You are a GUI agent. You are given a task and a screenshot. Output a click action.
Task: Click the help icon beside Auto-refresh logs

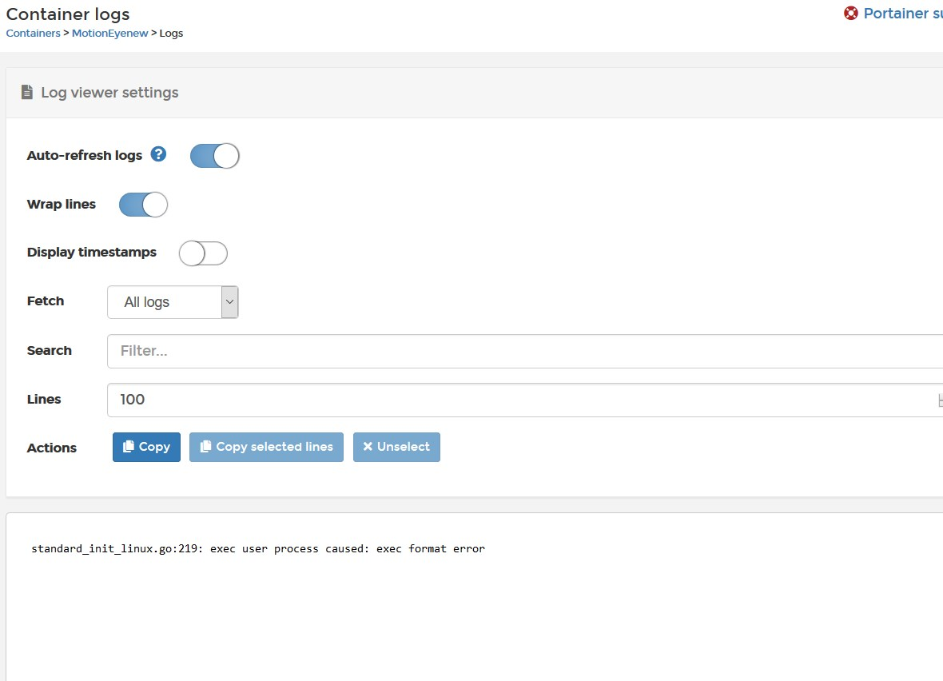click(x=158, y=154)
